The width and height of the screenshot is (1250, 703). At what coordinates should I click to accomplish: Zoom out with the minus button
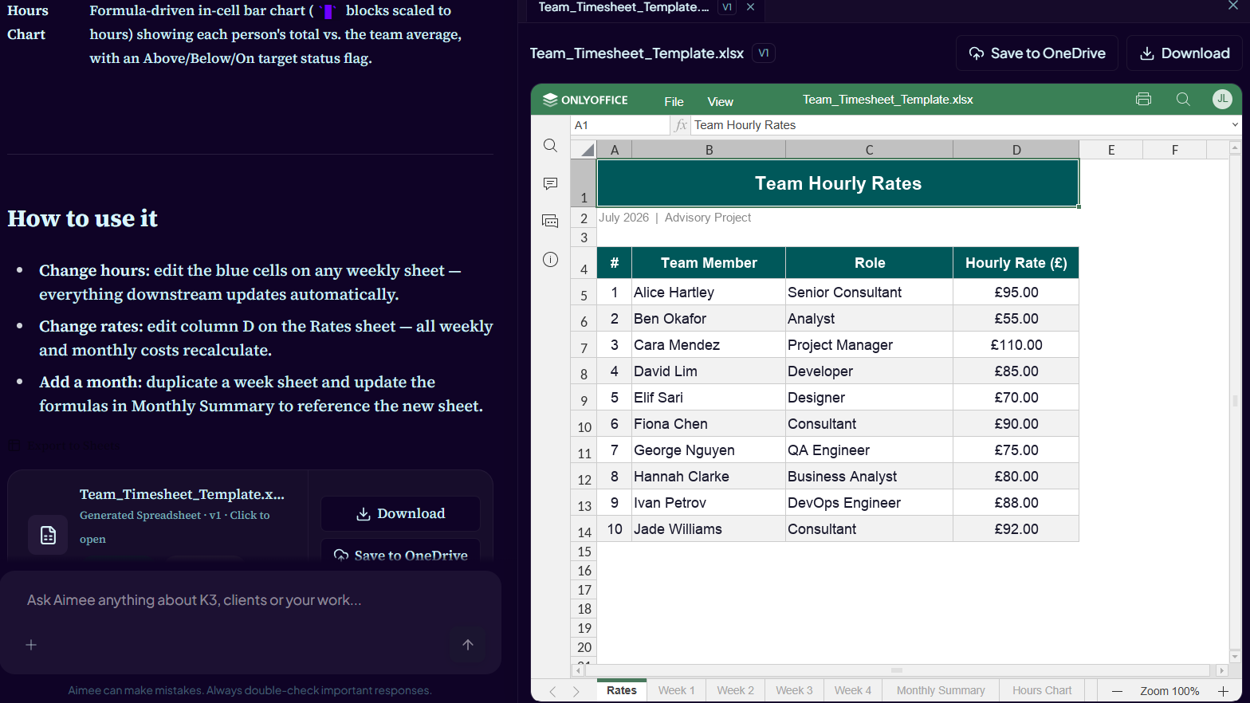click(1117, 691)
